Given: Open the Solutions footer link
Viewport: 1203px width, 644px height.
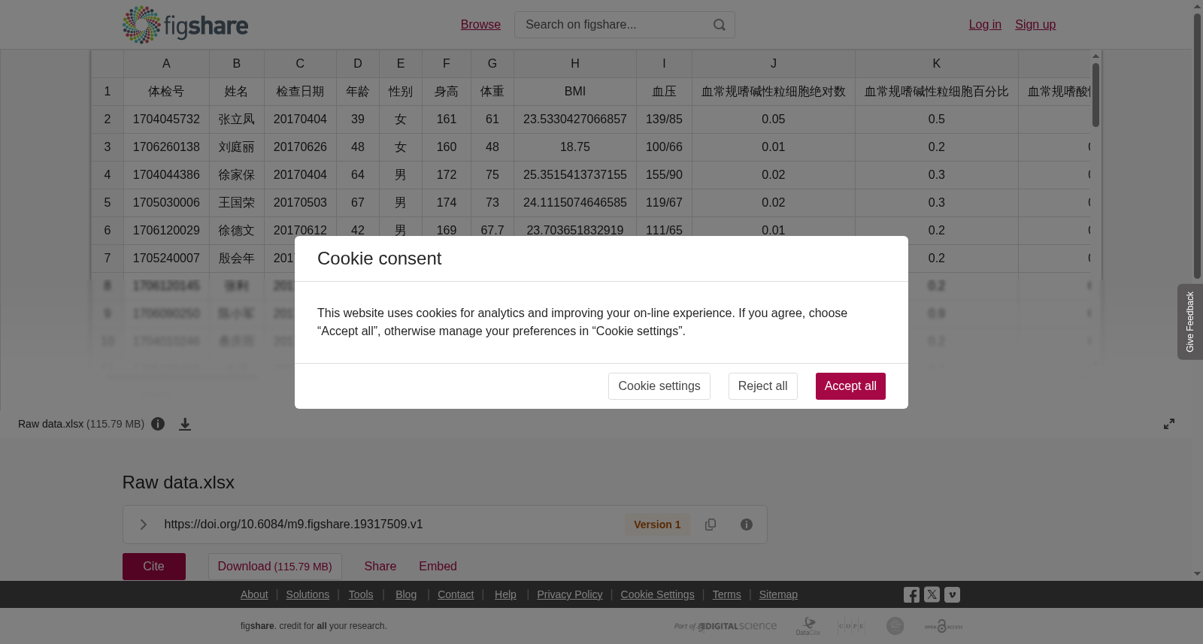Looking at the screenshot, I should [x=308, y=594].
